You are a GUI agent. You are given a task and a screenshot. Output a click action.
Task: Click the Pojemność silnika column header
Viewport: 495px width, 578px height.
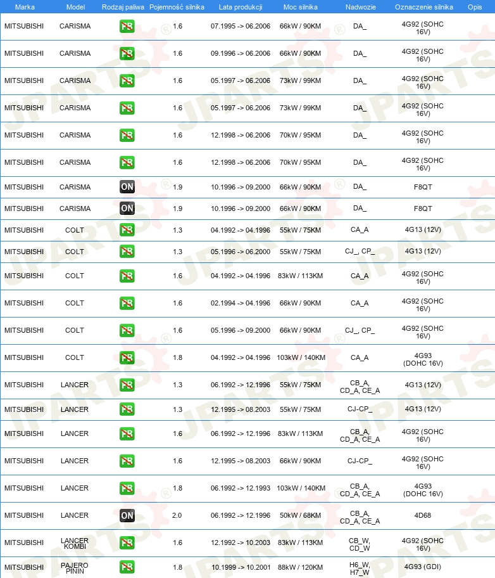[x=177, y=7]
